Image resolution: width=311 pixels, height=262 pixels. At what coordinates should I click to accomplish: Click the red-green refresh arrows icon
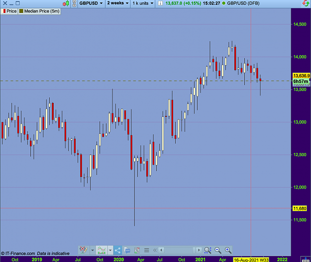tap(306, 3)
